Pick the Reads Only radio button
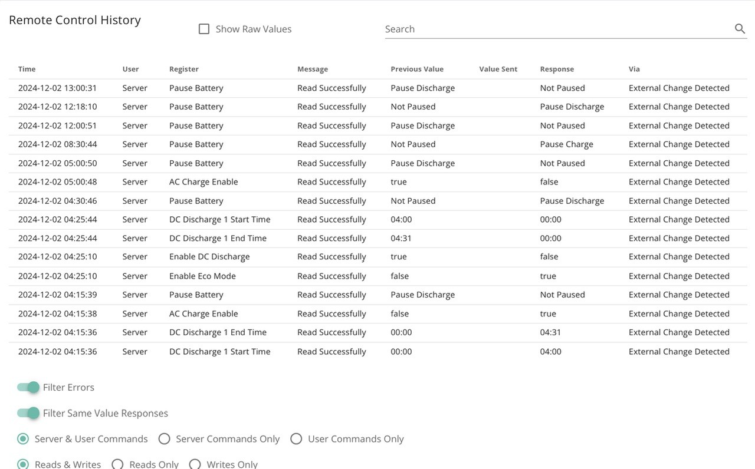The image size is (755, 469). point(117,464)
